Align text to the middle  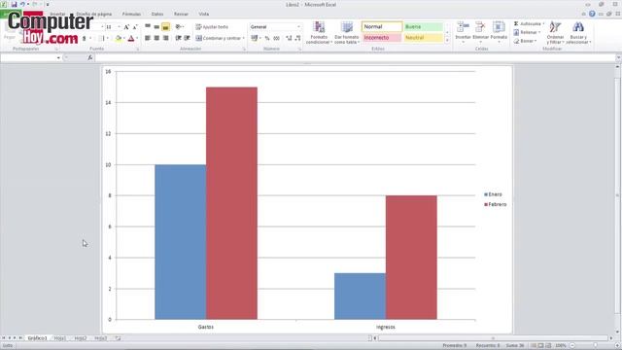[156, 26]
